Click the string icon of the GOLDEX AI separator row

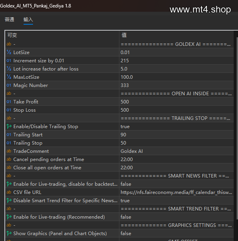click(x=9, y=44)
